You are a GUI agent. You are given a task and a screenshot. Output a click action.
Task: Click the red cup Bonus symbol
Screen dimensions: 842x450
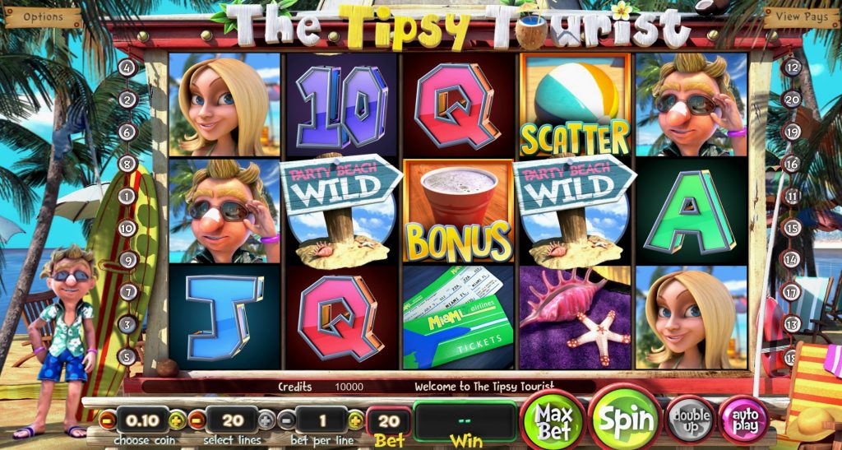coord(457,211)
